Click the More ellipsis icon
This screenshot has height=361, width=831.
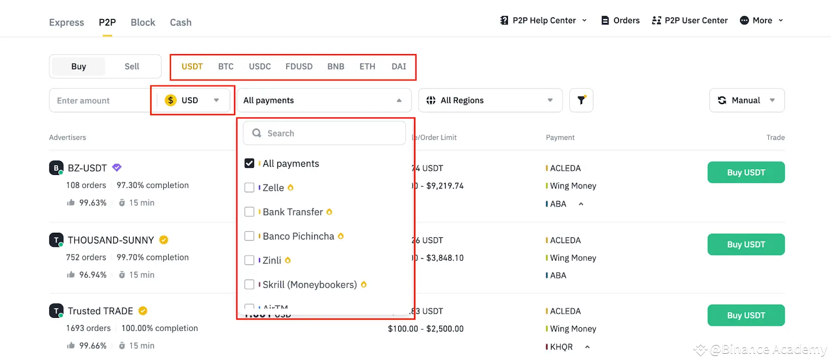[x=744, y=20]
